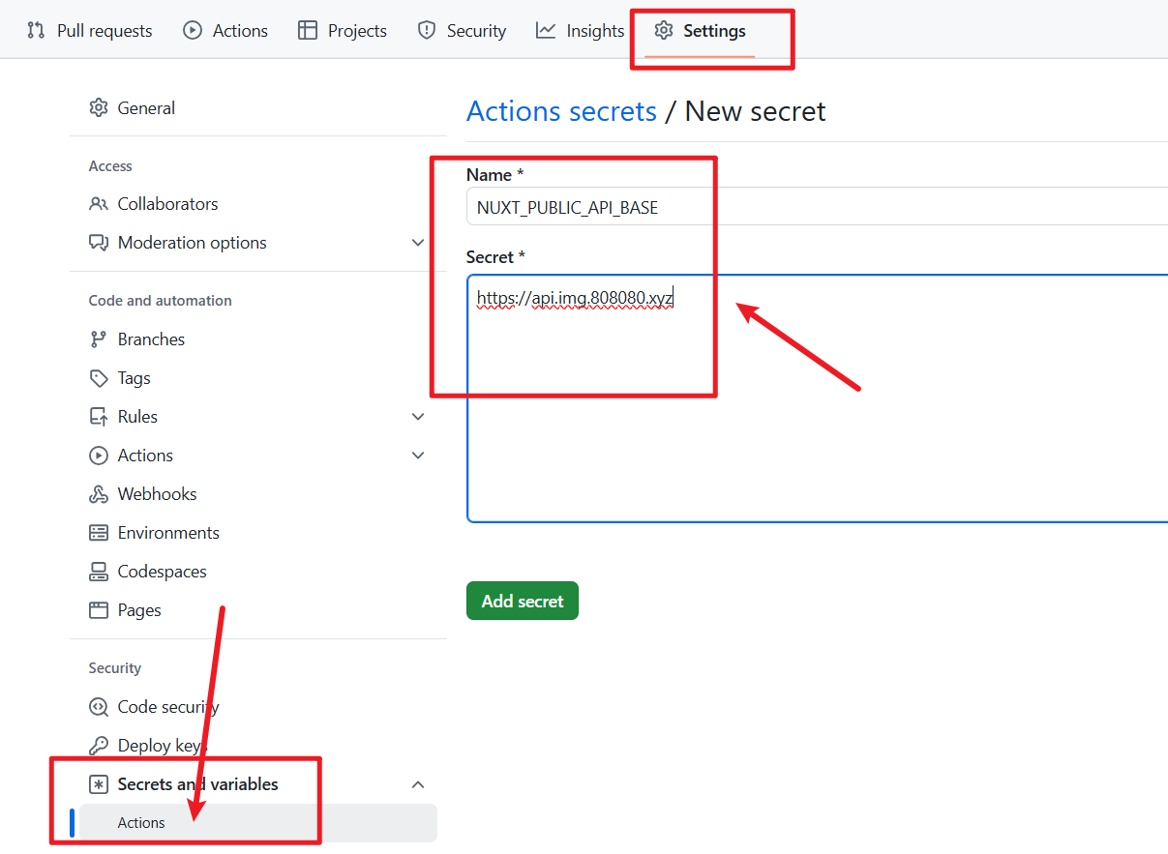Click the Pages browser icon
Viewport: 1168px width, 854px height.
(98, 610)
